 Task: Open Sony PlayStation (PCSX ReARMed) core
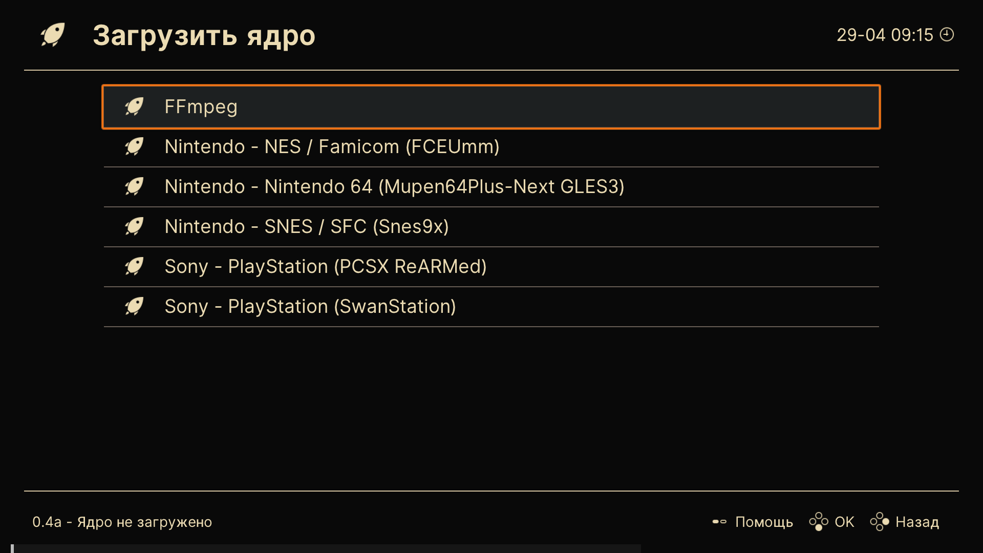tap(491, 267)
